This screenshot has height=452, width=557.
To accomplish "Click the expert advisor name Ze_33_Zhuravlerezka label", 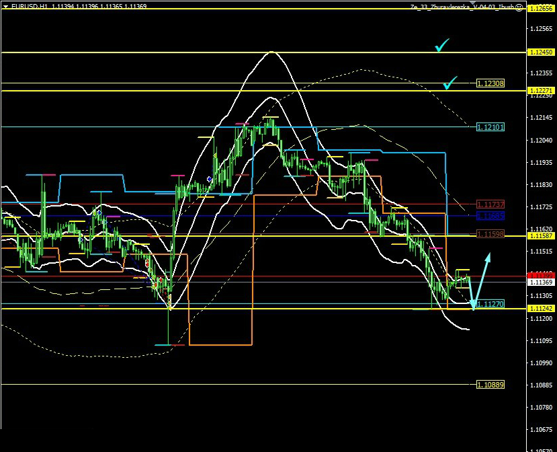I will [x=462, y=7].
